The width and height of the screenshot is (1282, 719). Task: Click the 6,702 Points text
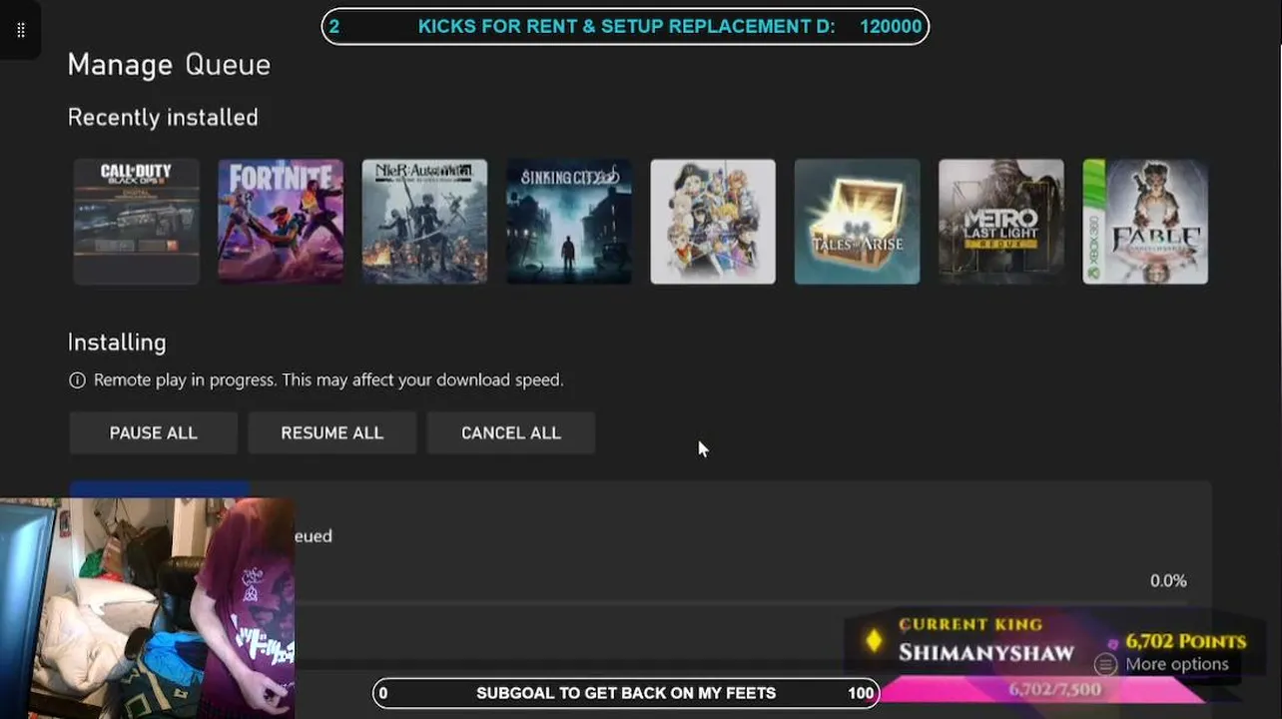coord(1186,641)
